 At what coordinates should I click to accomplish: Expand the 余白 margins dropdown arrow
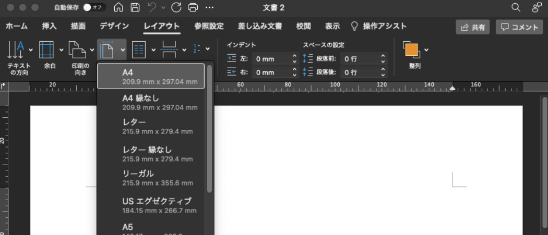[x=61, y=50]
